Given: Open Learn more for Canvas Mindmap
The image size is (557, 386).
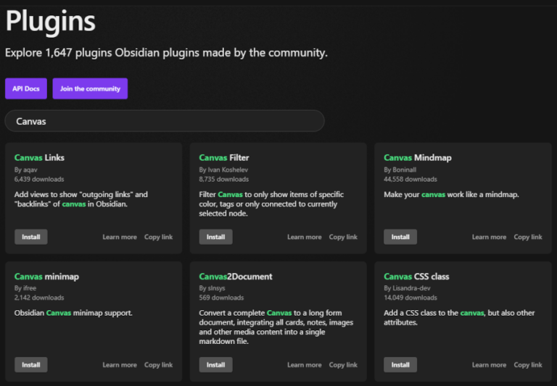Looking at the screenshot, I should point(490,237).
